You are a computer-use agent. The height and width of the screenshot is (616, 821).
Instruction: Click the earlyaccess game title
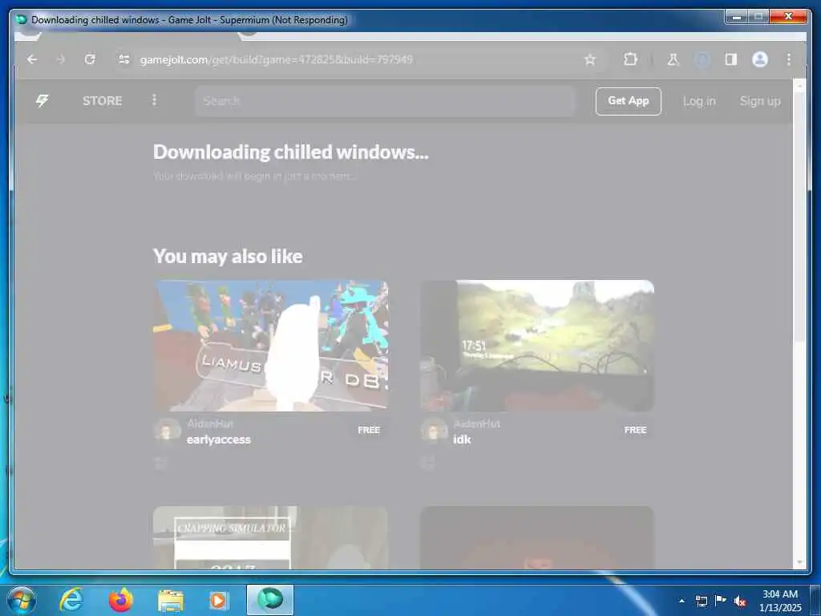point(218,440)
